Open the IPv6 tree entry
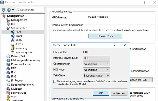158x101 pixels. click(14, 76)
